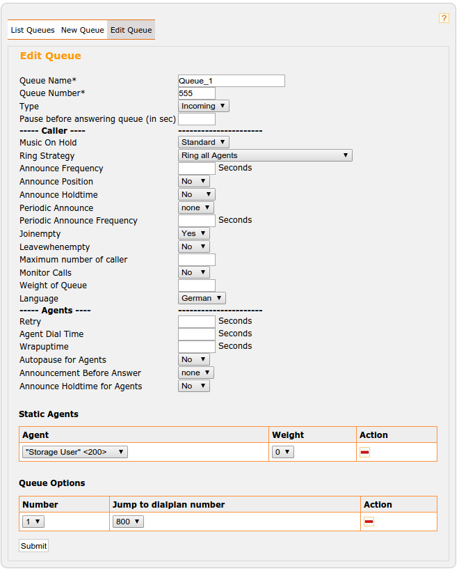Viewport: 459px width, 571px height.
Task: Open the Ring Strategy dropdown
Action: (265, 155)
